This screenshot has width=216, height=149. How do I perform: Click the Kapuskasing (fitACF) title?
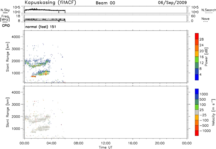(x=50, y=3)
